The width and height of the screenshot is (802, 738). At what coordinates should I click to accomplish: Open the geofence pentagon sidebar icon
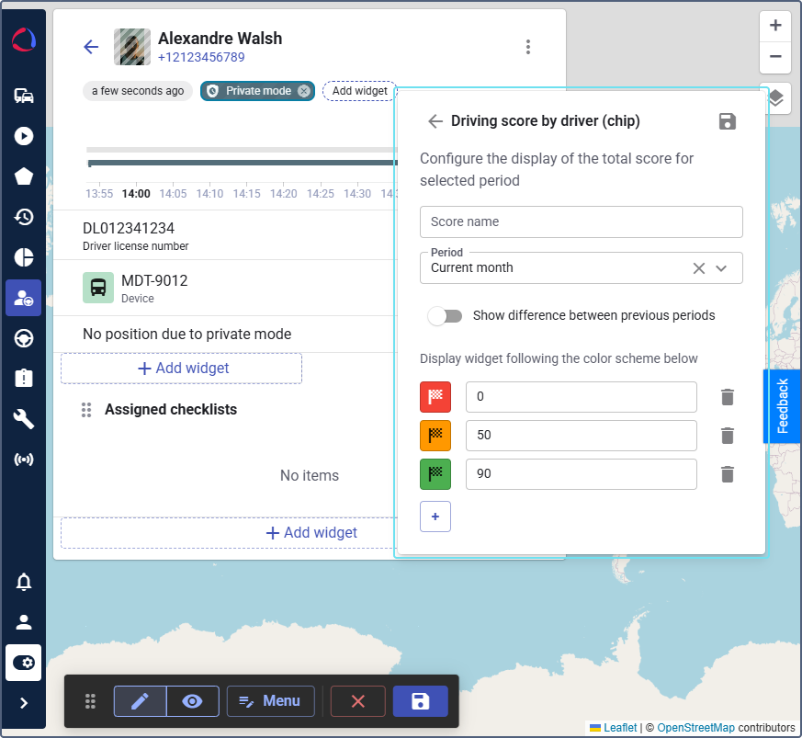click(x=24, y=176)
